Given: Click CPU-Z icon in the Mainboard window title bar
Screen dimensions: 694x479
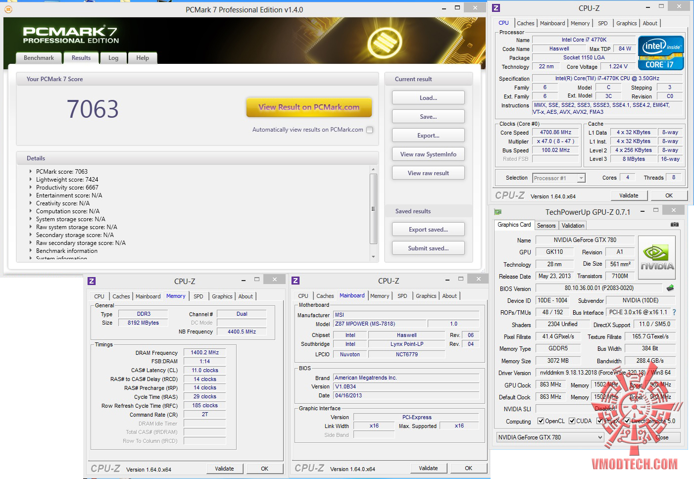Looking at the screenshot, I should pyautogui.click(x=296, y=281).
